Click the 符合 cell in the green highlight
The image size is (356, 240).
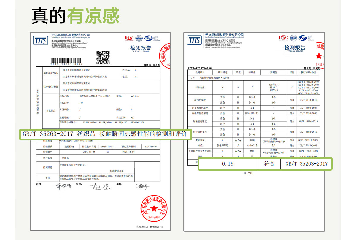coord(269,164)
